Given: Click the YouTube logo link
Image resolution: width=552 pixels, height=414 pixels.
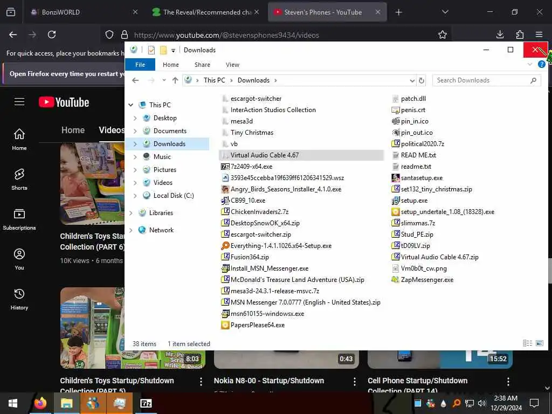Looking at the screenshot, I should 64,102.
